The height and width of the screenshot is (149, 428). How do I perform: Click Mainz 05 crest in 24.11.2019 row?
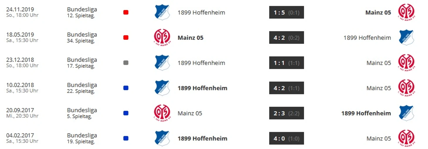pos(406,12)
